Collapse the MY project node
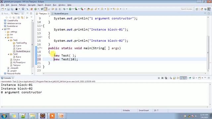 [3, 29]
